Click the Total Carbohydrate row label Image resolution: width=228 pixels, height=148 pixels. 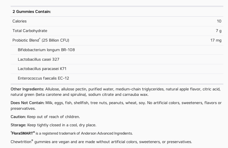pos(30,31)
